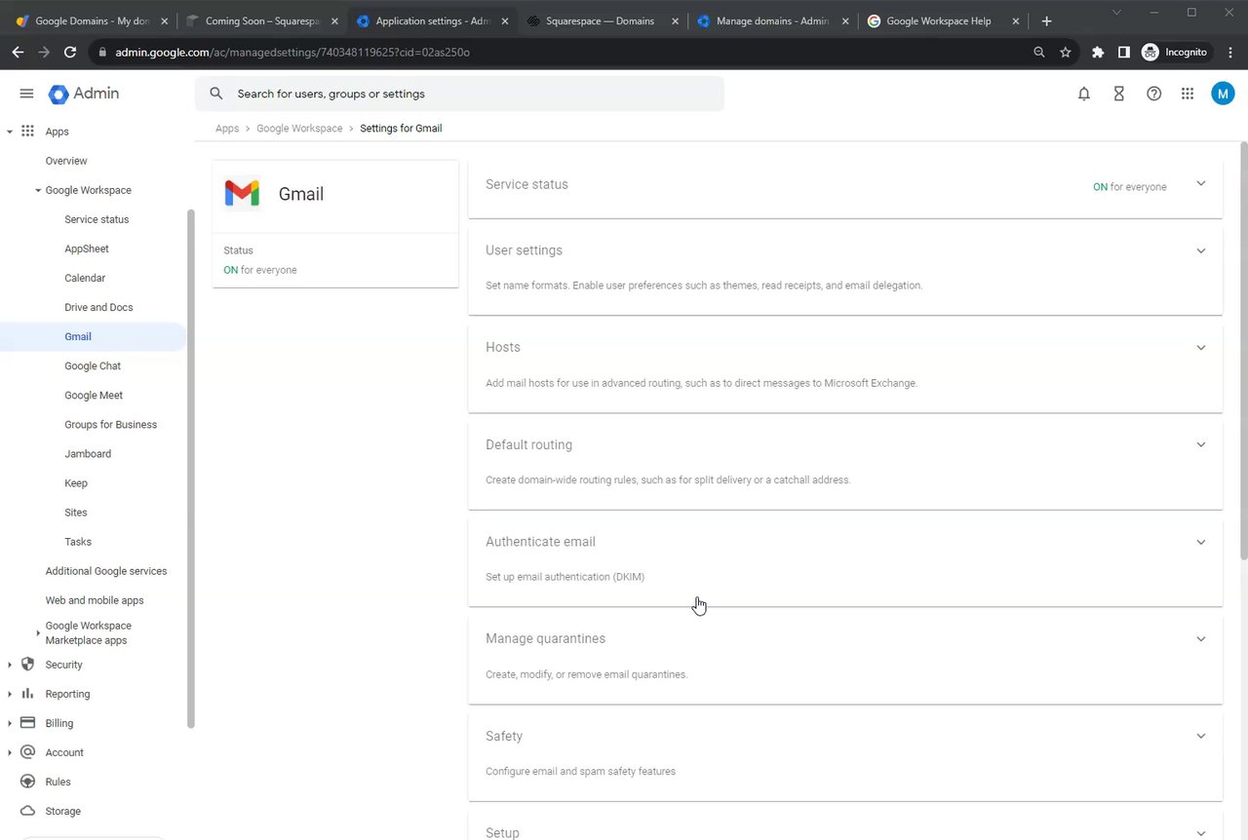This screenshot has height=840, width=1248.
Task: Click the search magnifier icon in Admin search
Action: (x=216, y=94)
